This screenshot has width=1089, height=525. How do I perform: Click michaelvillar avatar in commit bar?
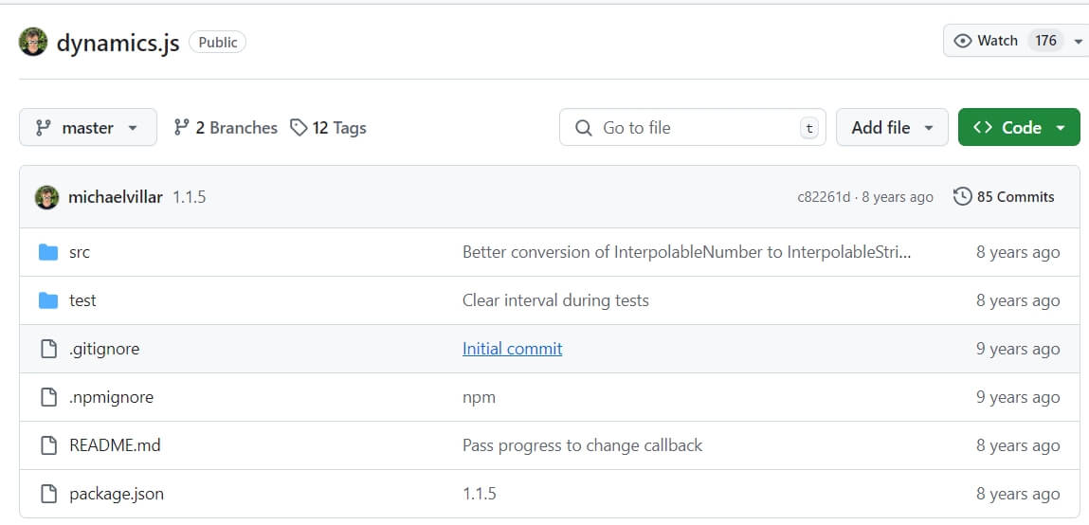click(x=46, y=197)
